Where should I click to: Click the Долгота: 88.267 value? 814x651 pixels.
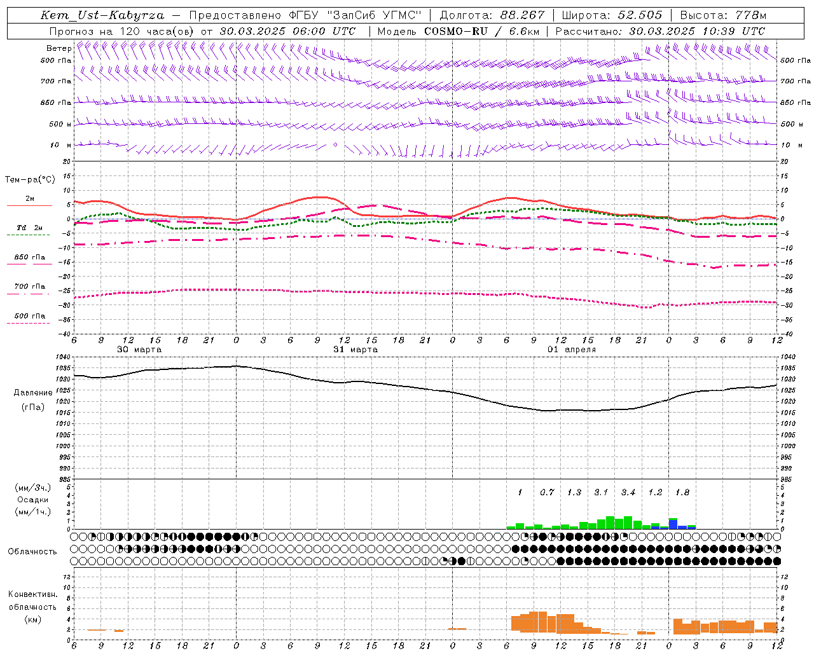pos(492,15)
